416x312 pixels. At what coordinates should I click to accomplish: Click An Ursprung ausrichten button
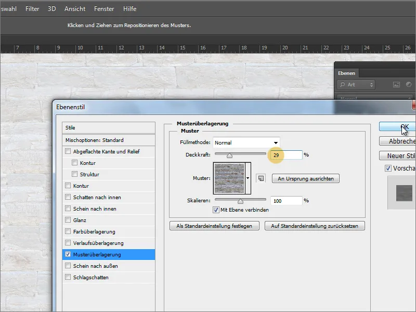point(306,178)
